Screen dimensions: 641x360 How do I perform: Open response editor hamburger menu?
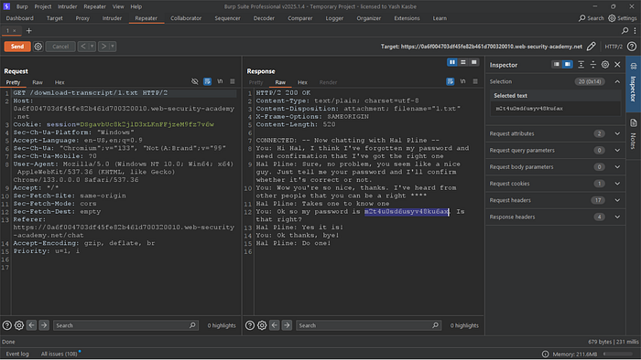point(475,81)
